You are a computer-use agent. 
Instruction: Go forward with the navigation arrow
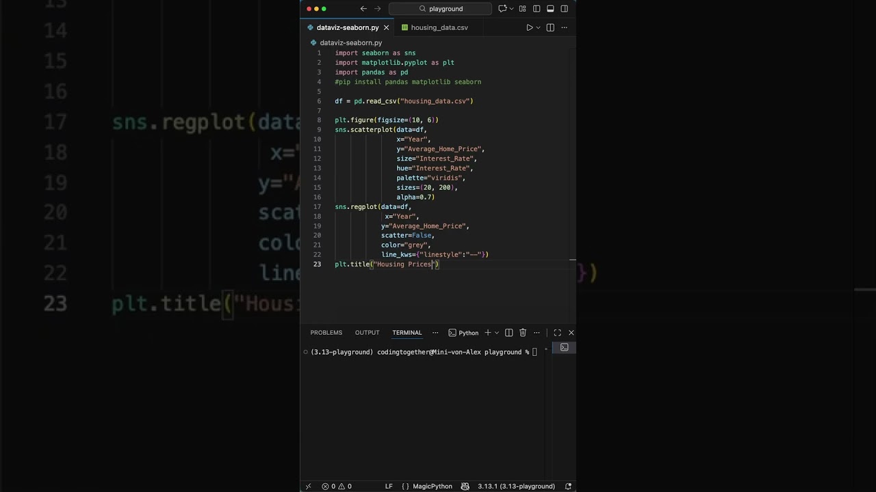377,9
